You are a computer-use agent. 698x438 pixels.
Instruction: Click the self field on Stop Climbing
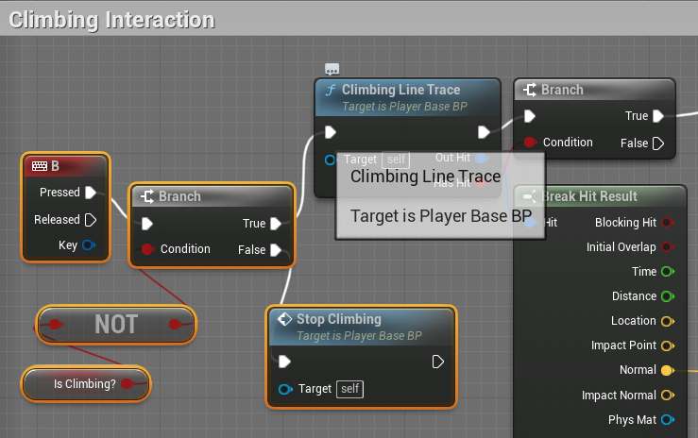point(349,389)
